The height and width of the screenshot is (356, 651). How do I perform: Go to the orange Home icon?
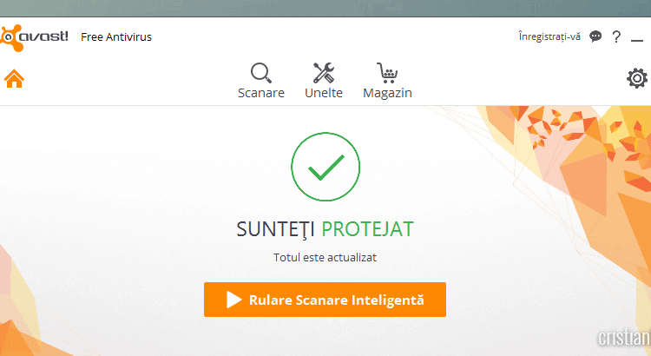14,78
